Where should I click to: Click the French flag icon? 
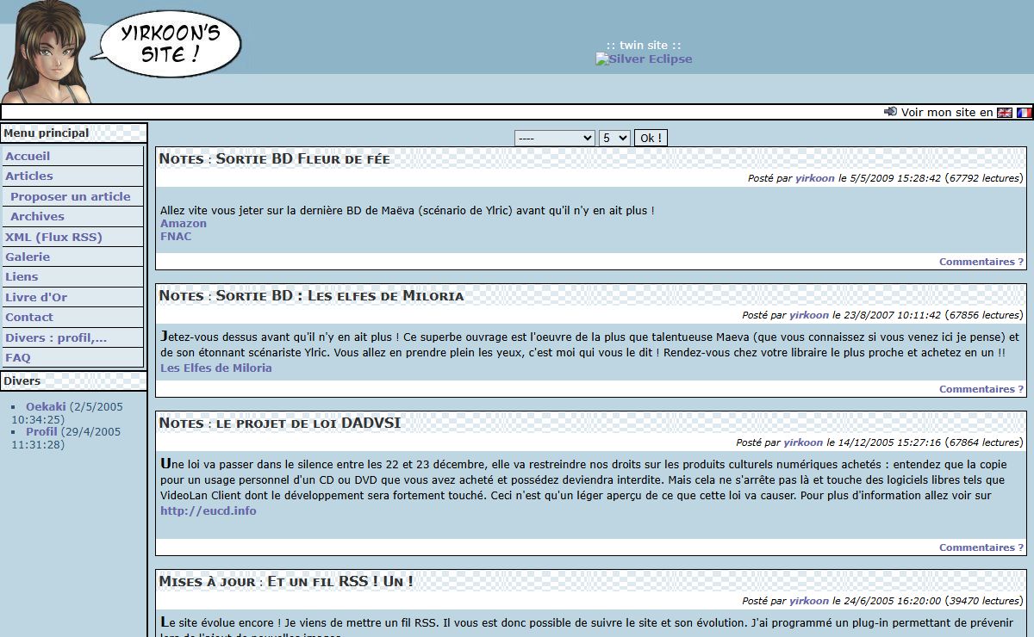coord(1024,113)
